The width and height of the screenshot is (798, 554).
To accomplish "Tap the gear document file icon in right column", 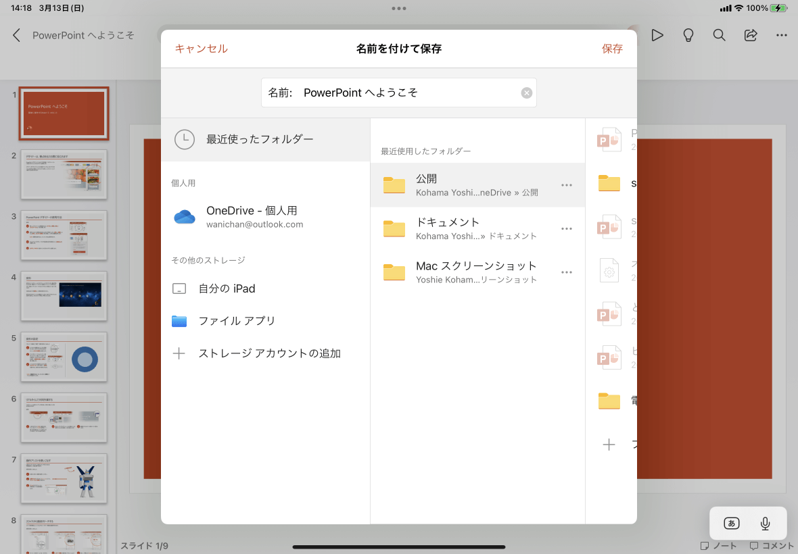I will pos(609,271).
